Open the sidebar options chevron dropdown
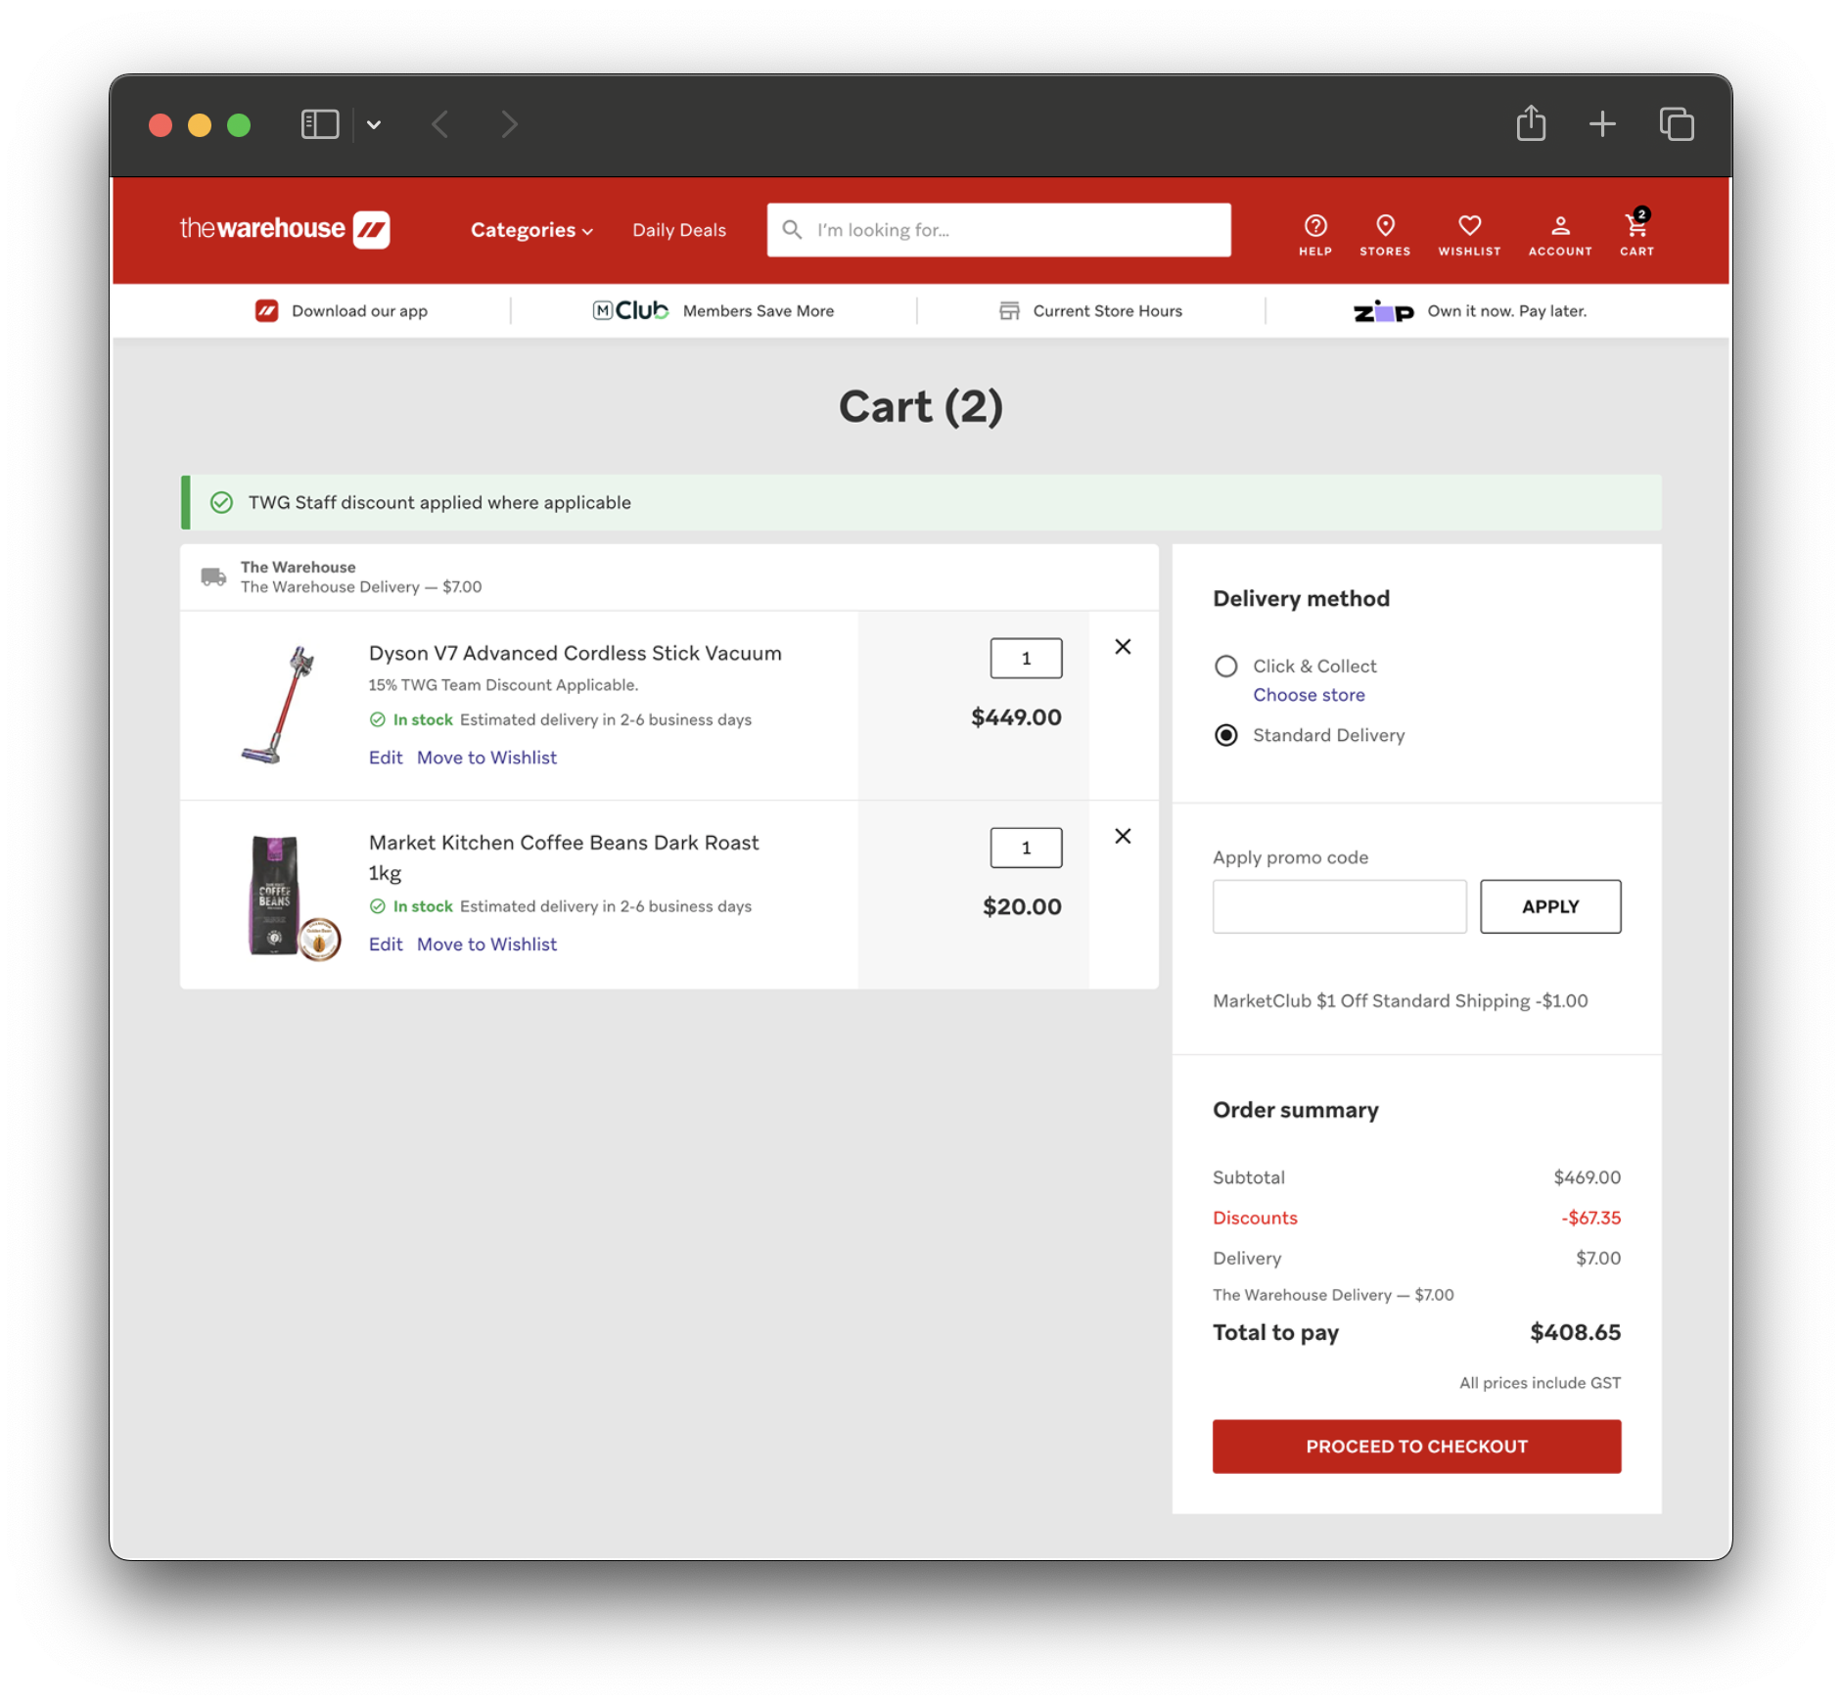 click(x=374, y=125)
